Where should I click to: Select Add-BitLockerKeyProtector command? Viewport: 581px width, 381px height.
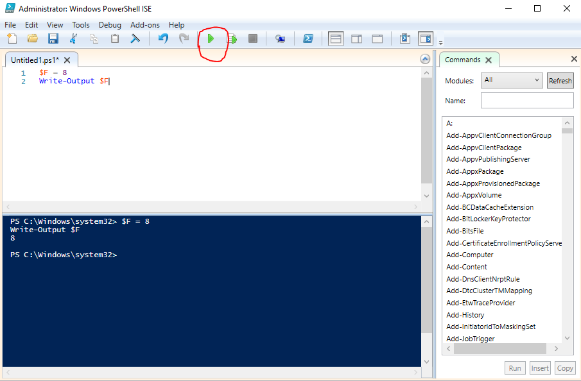click(x=489, y=219)
